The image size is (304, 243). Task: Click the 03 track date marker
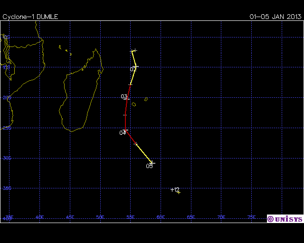click(x=124, y=97)
